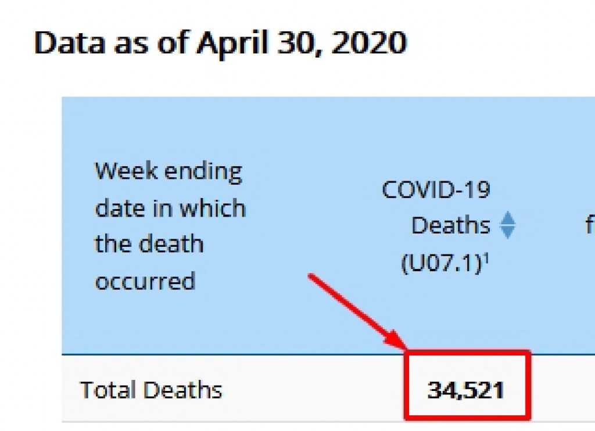Click the top edge of the red highlight box
Screen dimensions: 595x431
pos(468,352)
